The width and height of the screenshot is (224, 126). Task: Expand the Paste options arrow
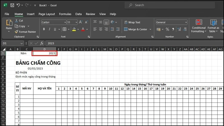pos(9,31)
